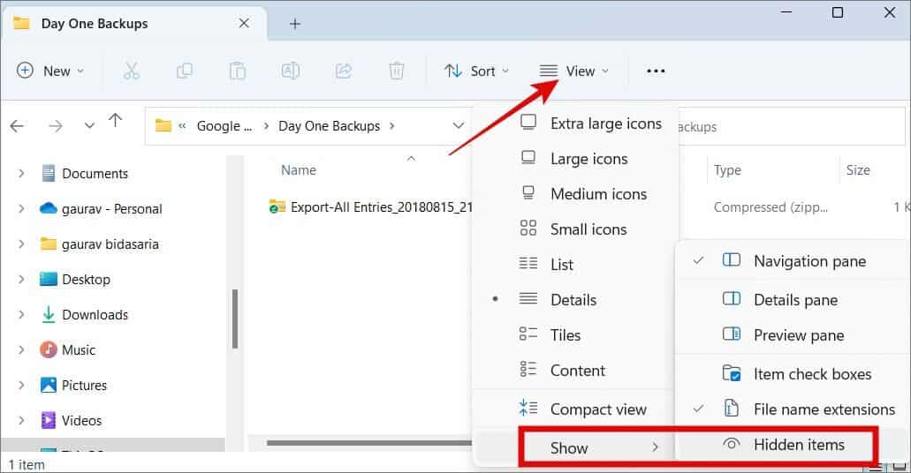Screen dimensions: 911x473
Task: Select Small icons view
Action: click(573, 229)
